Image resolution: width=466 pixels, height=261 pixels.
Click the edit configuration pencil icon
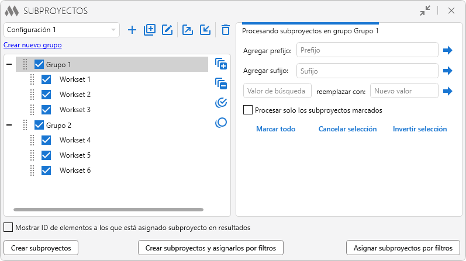coord(167,30)
